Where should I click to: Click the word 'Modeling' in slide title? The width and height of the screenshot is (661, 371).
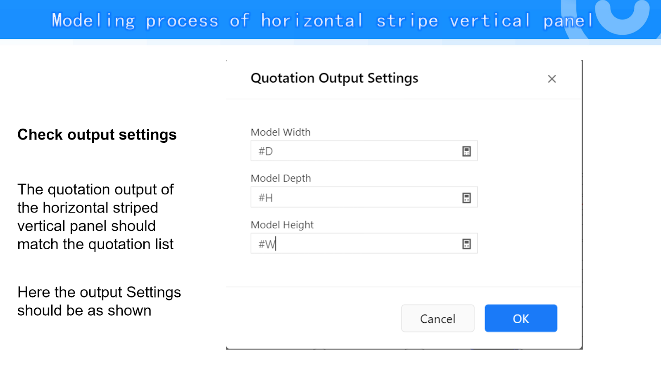[x=93, y=21]
